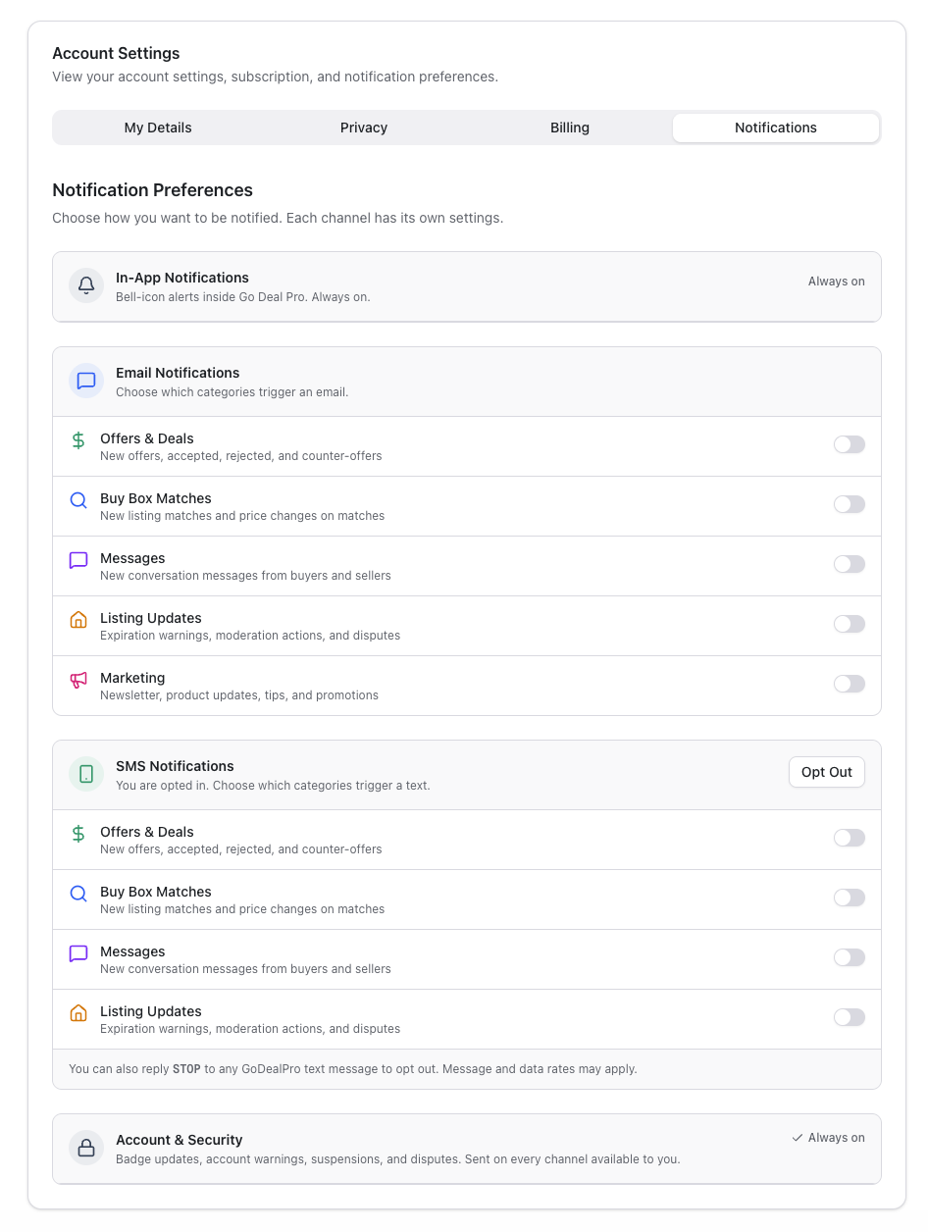Click the SMS Notifications section title

point(175,766)
